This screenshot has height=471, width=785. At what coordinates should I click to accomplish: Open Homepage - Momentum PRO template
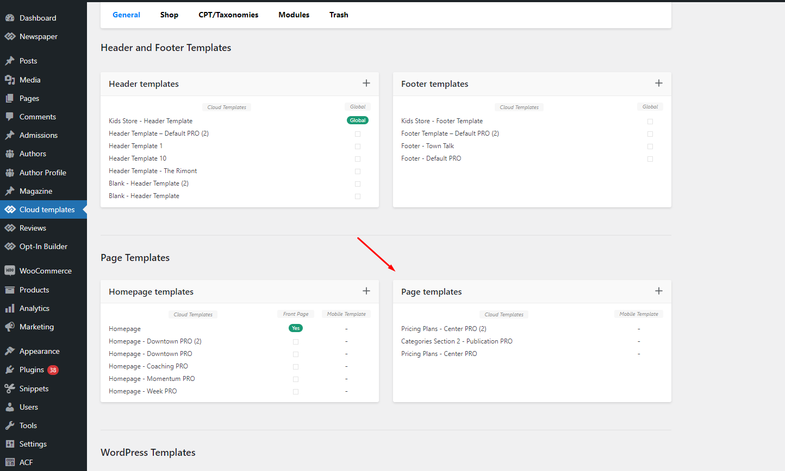pyautogui.click(x=152, y=379)
